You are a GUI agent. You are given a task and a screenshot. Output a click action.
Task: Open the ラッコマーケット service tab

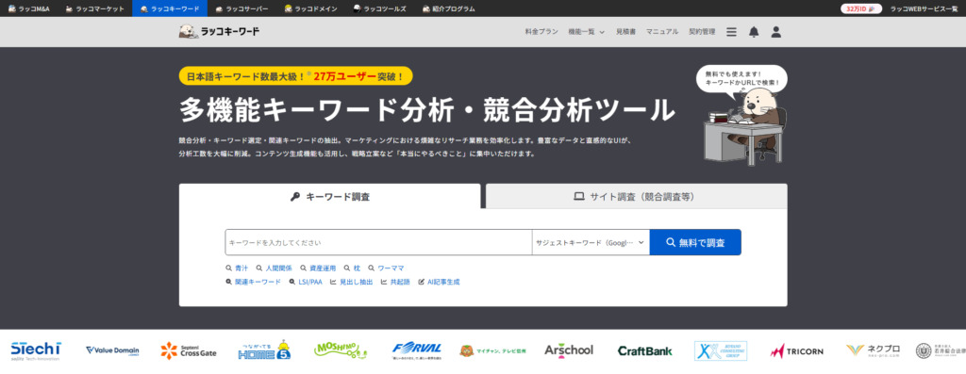click(x=95, y=8)
